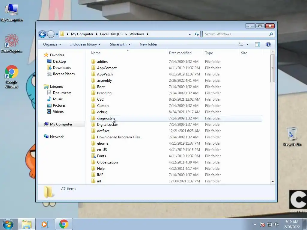This screenshot has width=307, height=230.
Task: Select My Computer in navigation pane
Action: [61, 124]
